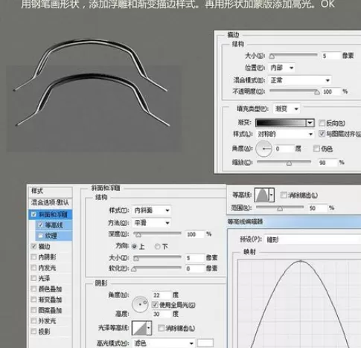Click the shading angle/altitude dial
361x348 pixels.
pos(140,304)
